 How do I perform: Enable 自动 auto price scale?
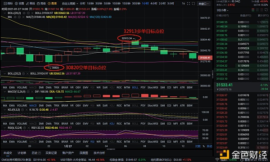pos(209,146)
